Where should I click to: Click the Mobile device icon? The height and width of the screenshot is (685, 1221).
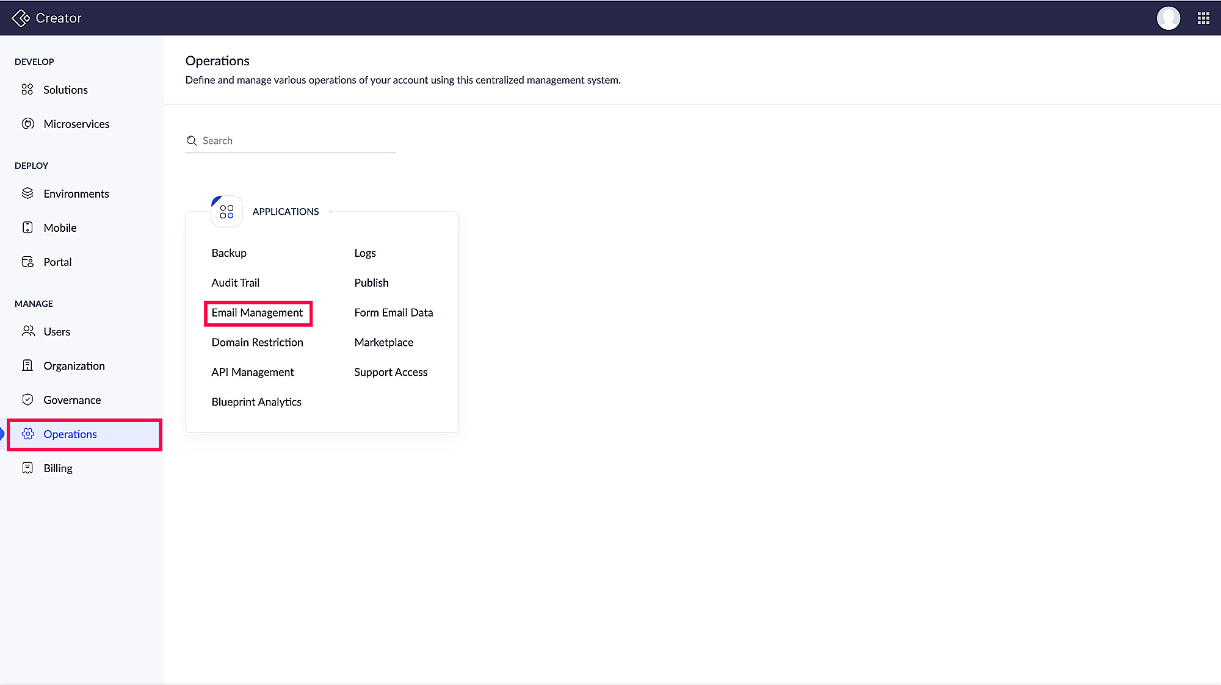click(27, 228)
